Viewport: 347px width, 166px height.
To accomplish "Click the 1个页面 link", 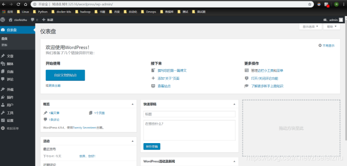I will point(100,113).
